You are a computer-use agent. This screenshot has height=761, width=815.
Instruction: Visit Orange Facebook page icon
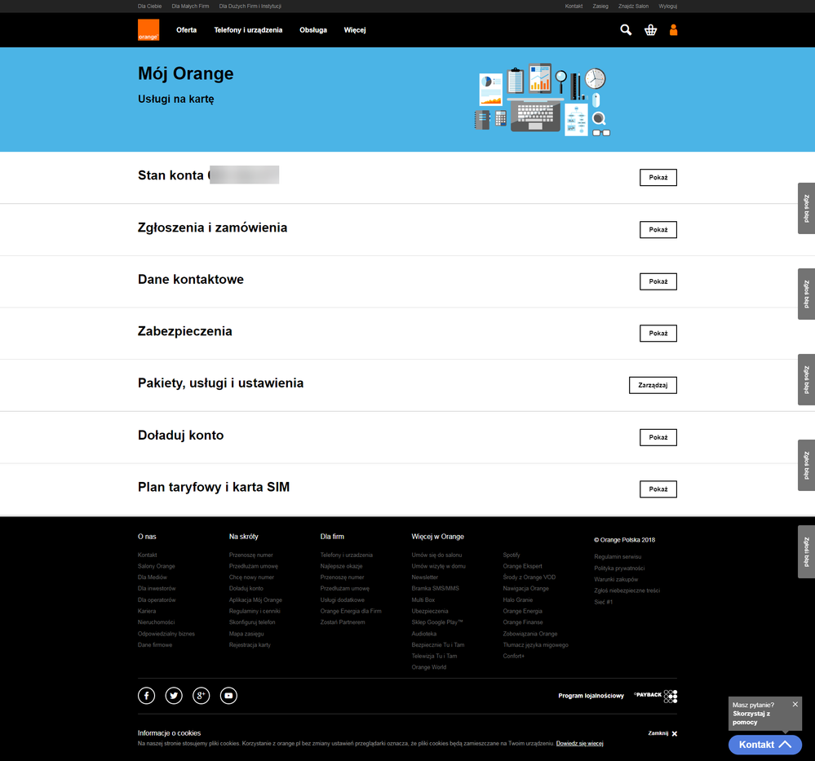[147, 696]
